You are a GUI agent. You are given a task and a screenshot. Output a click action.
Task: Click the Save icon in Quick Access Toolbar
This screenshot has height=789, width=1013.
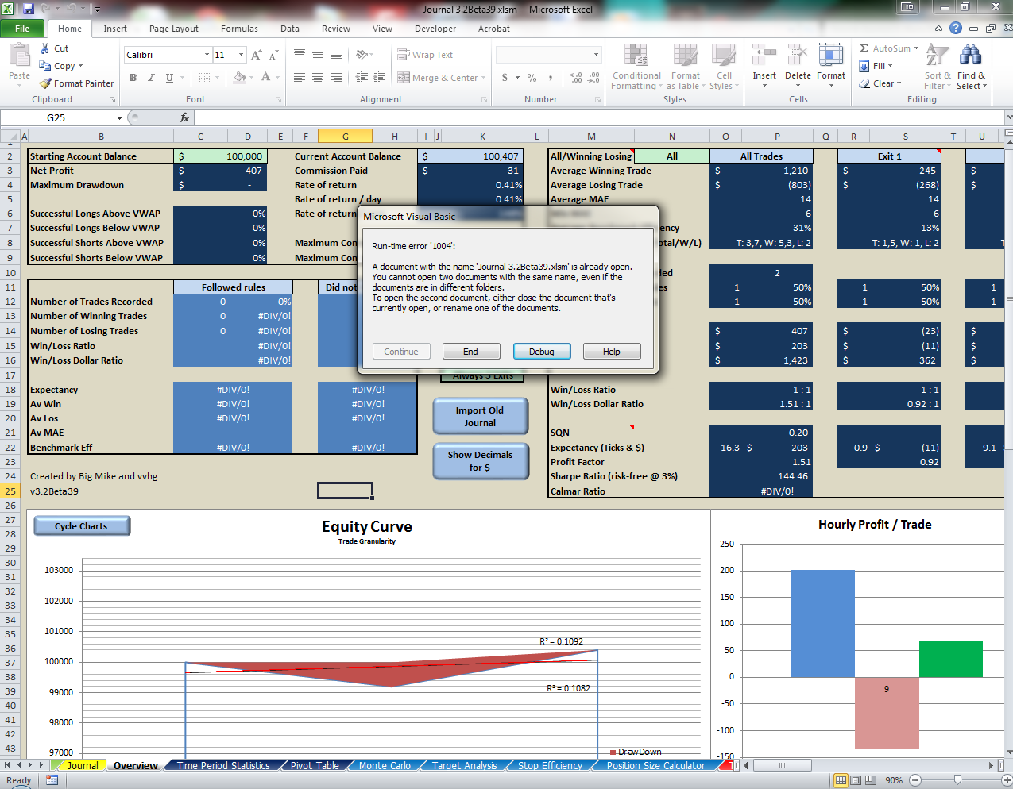29,10
